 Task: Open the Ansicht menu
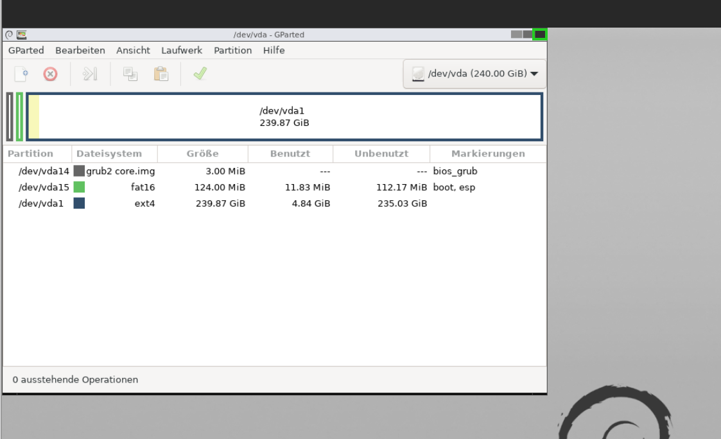[x=133, y=50]
